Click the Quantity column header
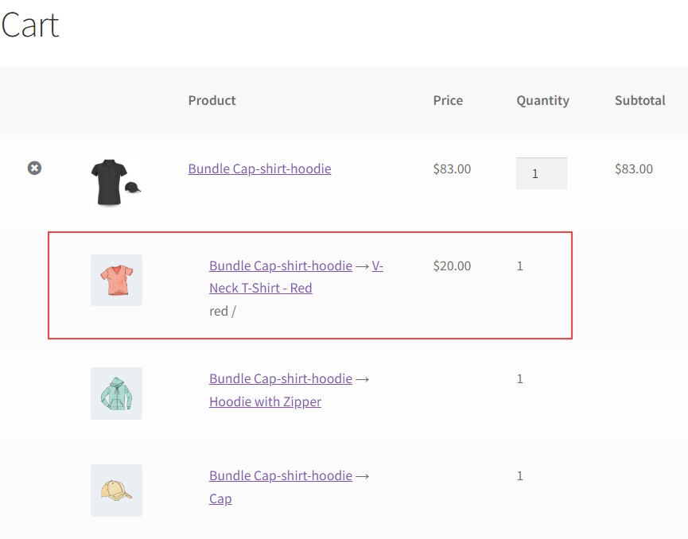Image resolution: width=688 pixels, height=539 pixels. (x=542, y=100)
